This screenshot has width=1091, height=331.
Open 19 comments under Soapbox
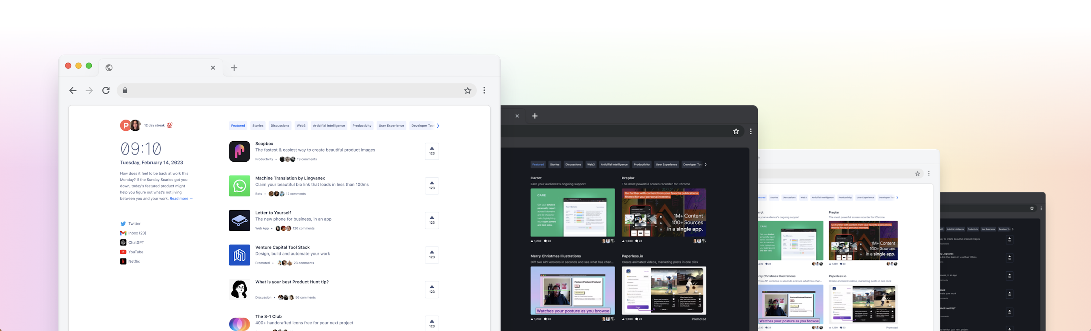pos(306,159)
